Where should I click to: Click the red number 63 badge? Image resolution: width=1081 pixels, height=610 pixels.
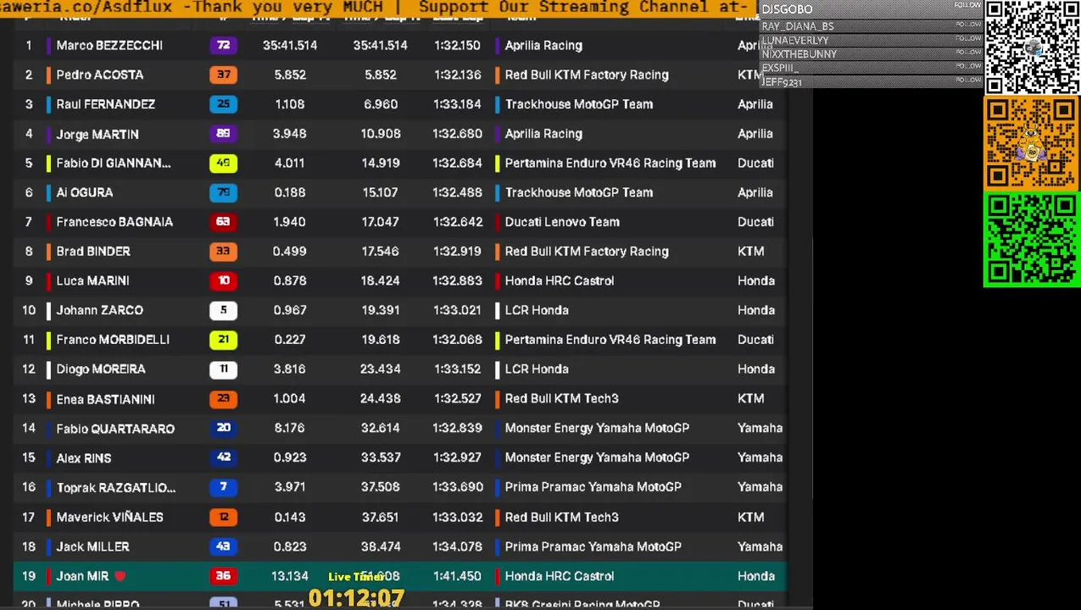point(223,222)
